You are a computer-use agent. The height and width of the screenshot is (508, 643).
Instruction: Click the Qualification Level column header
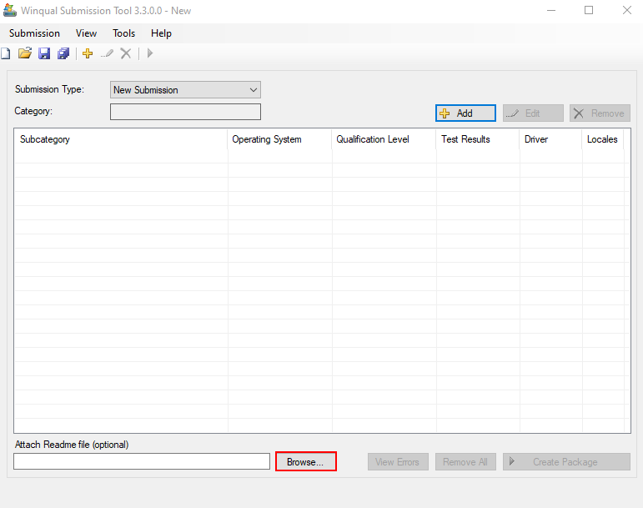point(384,139)
